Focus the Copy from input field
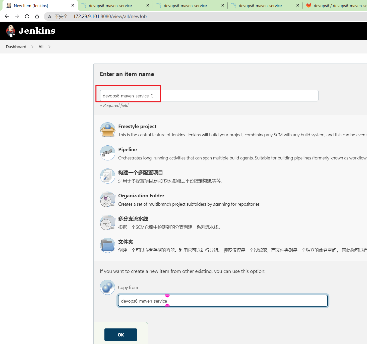The image size is (367, 344). [x=223, y=301]
